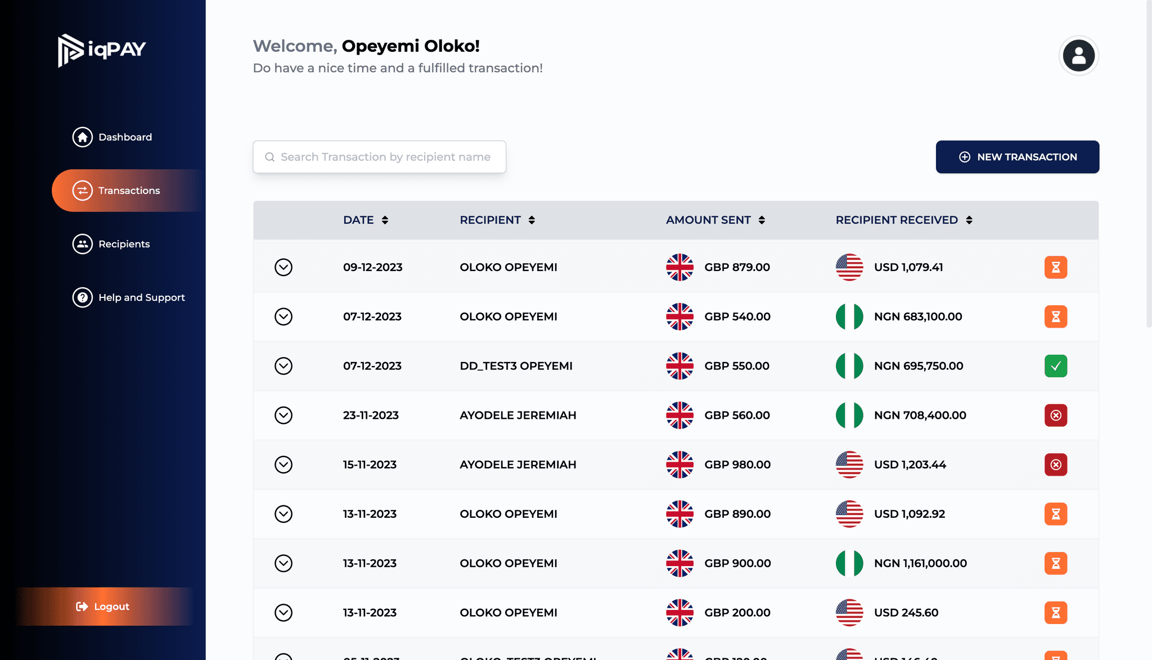This screenshot has width=1152, height=660.
Task: Click pending hourglass icon for GBP 879.00 row
Action: 1056,267
